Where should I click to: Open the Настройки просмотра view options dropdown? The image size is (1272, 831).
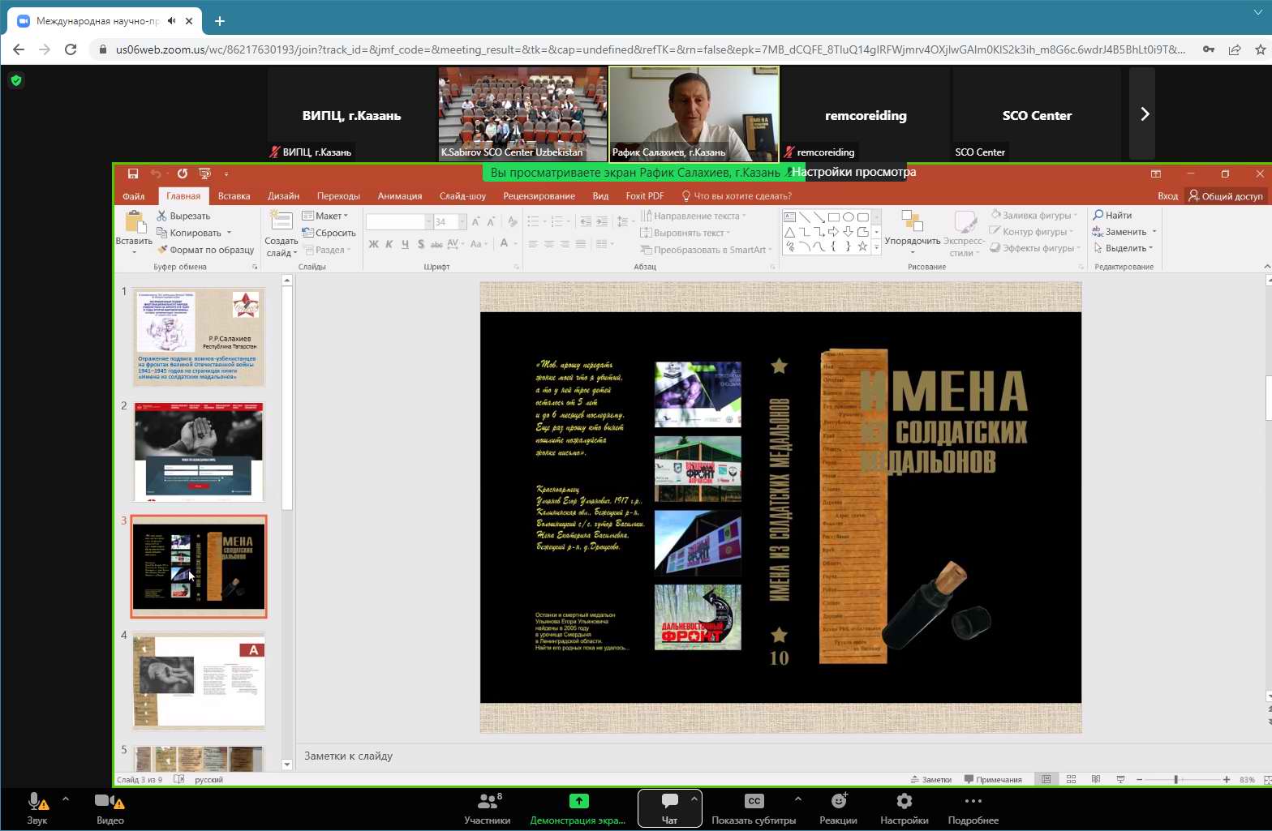click(x=854, y=172)
